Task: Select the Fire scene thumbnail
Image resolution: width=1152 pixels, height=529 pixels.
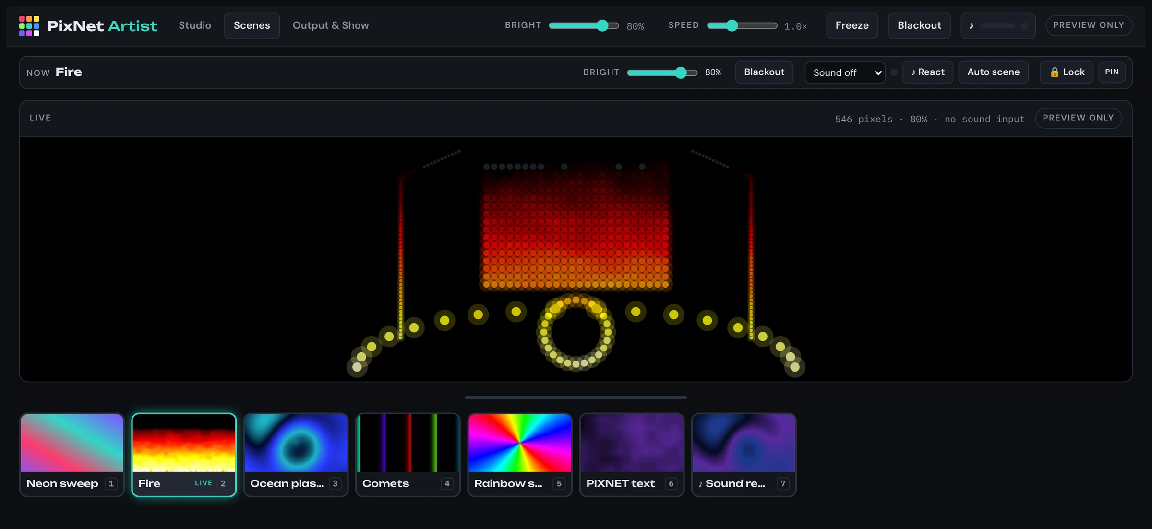Action: pos(184,455)
